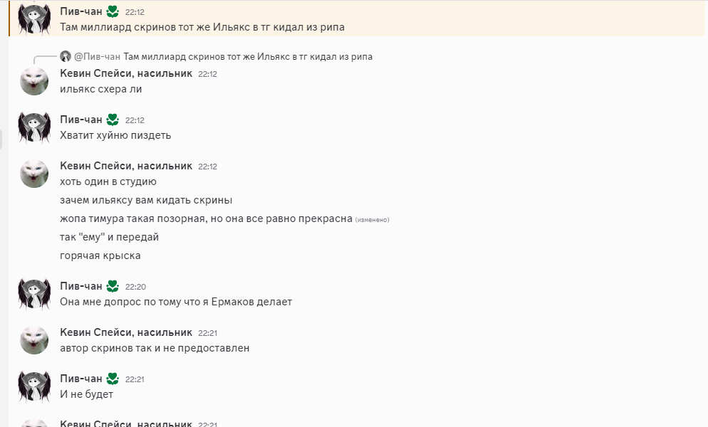
Task: Click the role icon next to Пив-чан at 22:20
Action: 113,286
